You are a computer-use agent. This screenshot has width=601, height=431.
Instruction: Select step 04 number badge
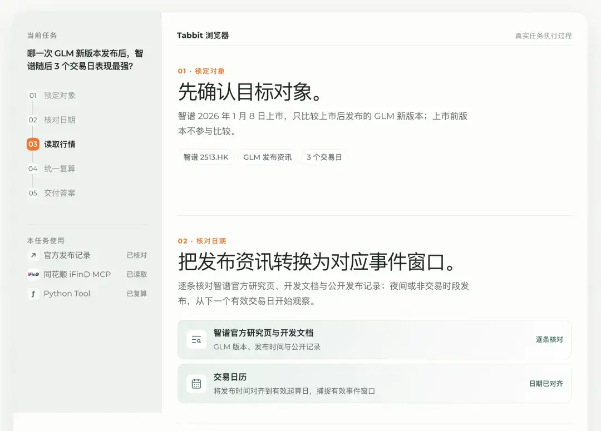(33, 169)
